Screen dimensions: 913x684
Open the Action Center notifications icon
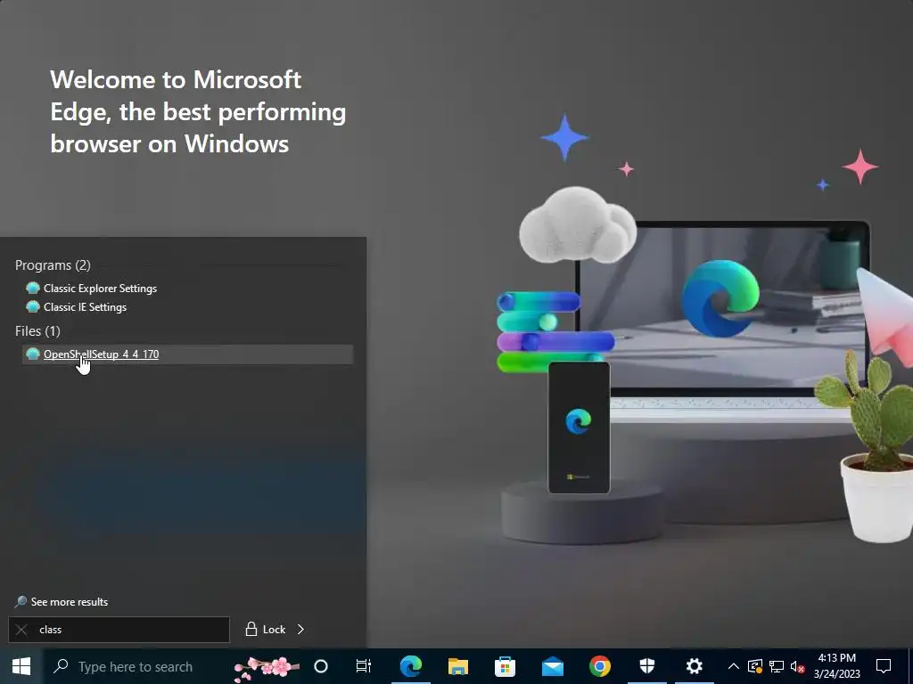884,666
